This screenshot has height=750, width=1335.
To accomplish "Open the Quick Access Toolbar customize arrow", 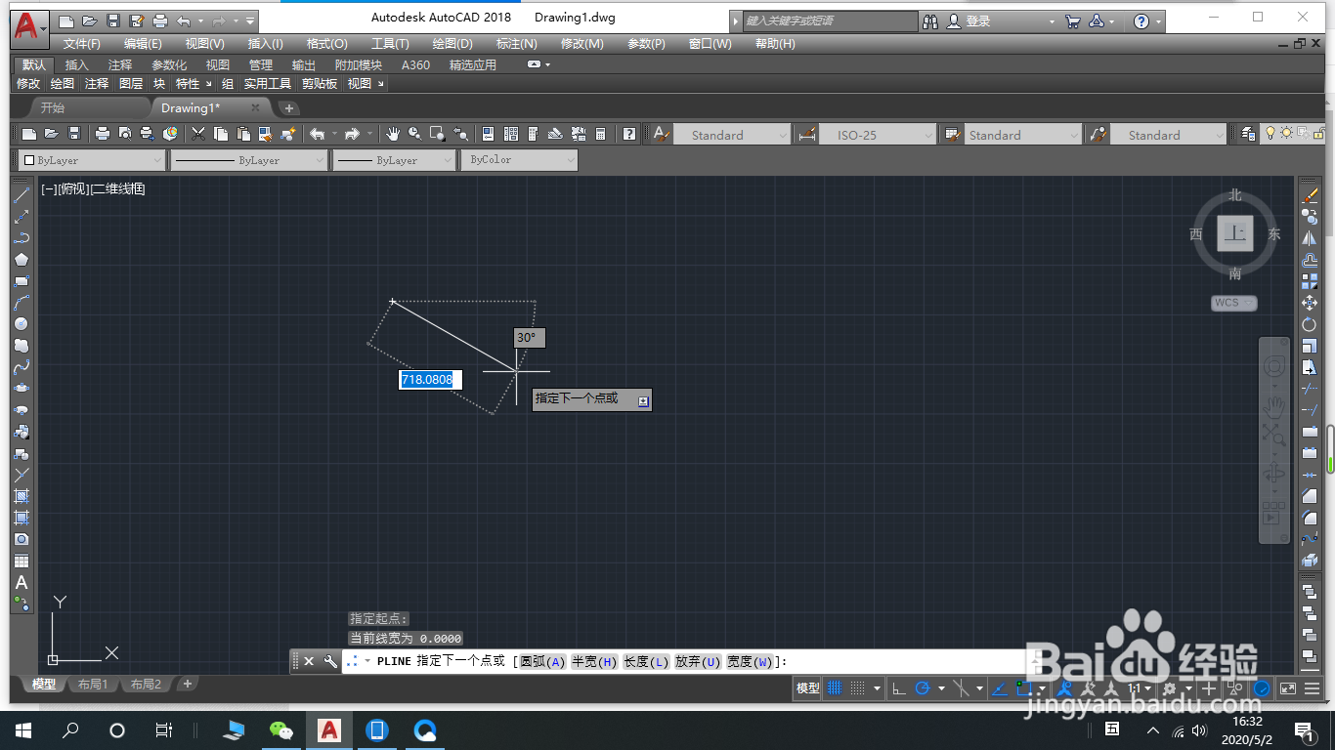I will click(x=251, y=21).
